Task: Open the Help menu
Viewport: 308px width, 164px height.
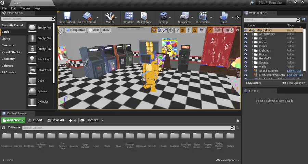Action: (37, 8)
